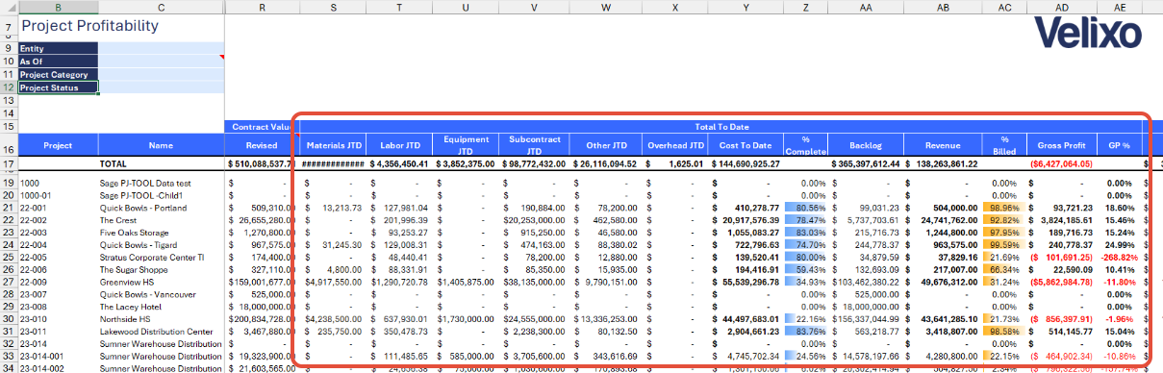Click the Project Category input cell
This screenshot has width=1163, height=373.
(161, 74)
